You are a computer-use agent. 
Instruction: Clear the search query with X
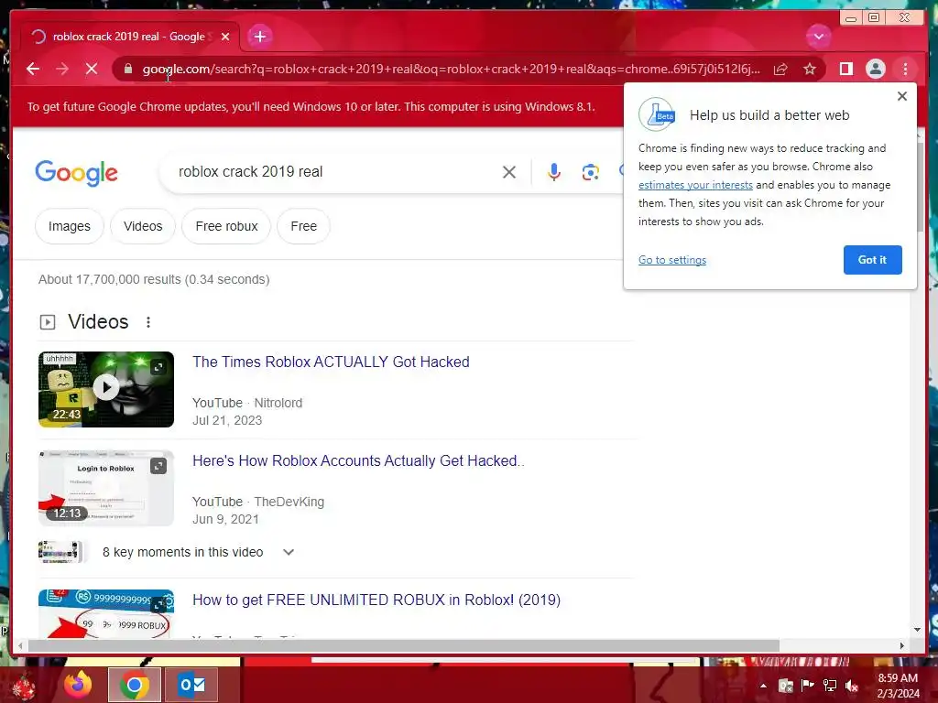(x=509, y=172)
